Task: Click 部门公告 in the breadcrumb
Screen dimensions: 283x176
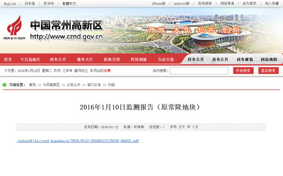Action: (x=94, y=85)
